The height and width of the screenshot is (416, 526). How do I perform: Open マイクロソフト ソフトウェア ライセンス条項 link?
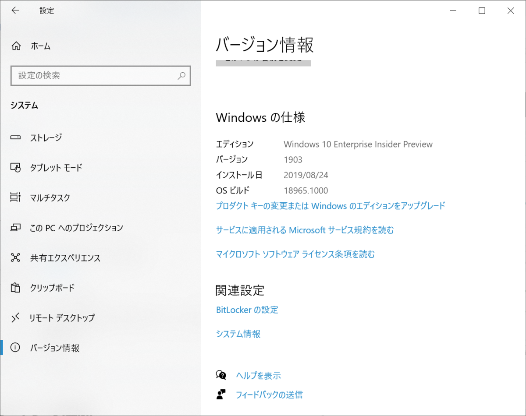295,254
